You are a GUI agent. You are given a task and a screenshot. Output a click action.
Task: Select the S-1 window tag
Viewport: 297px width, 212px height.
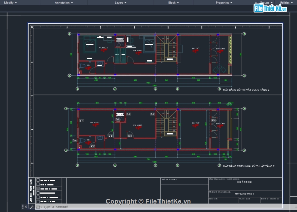click(x=82, y=120)
